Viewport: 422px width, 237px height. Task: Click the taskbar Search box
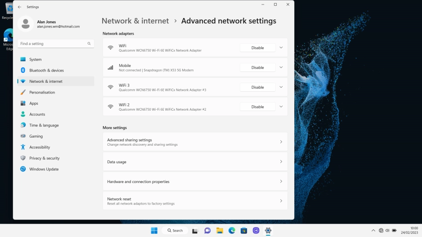[175, 231]
